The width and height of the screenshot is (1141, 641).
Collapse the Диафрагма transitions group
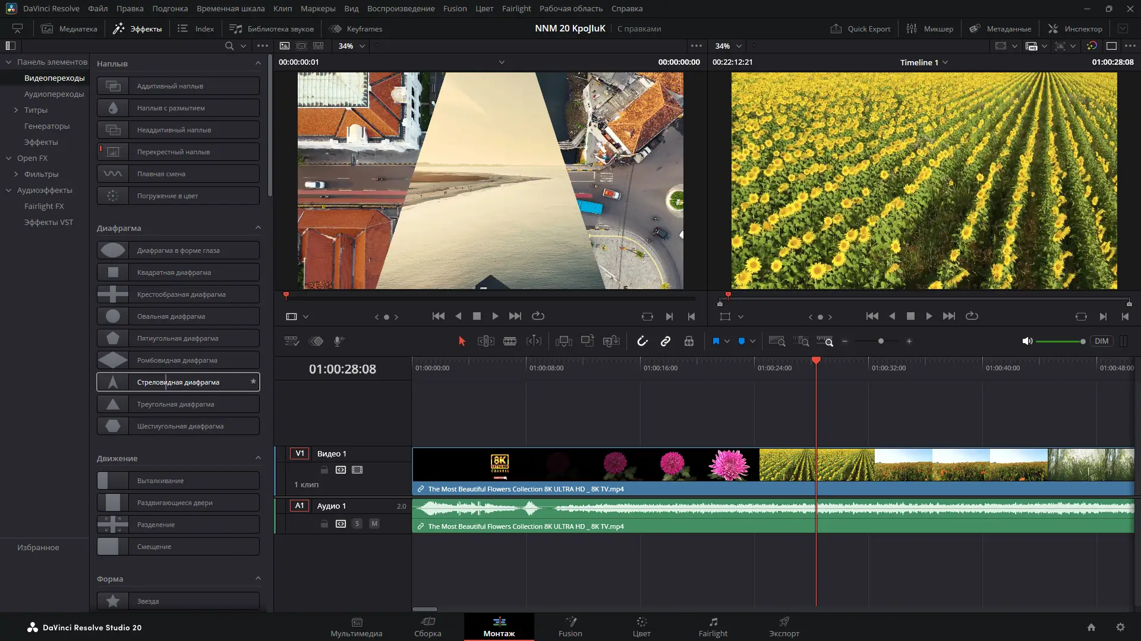[258, 228]
